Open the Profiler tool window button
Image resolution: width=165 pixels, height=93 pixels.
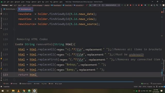(37, 84)
